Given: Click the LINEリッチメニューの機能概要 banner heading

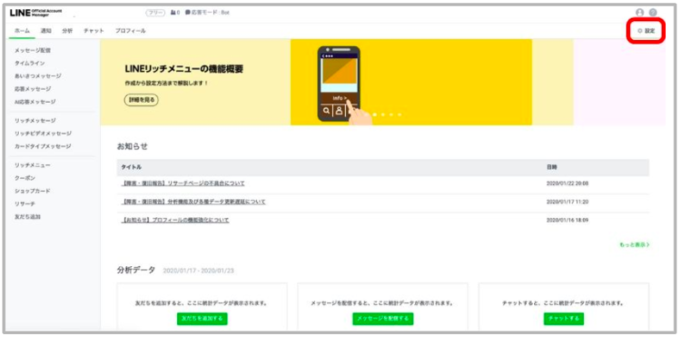Looking at the screenshot, I should point(183,69).
